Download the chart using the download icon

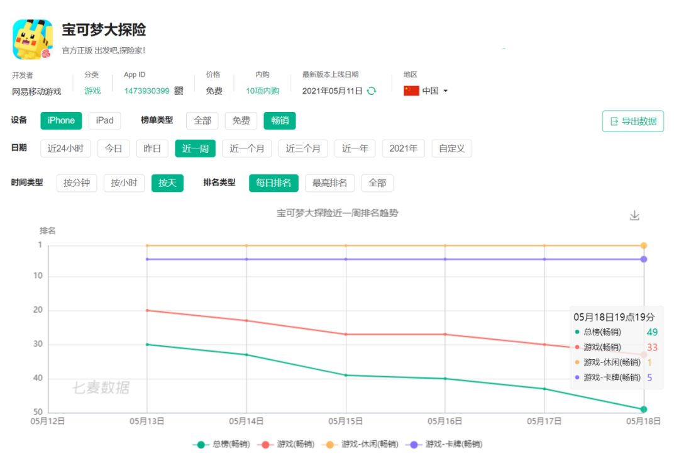click(634, 215)
